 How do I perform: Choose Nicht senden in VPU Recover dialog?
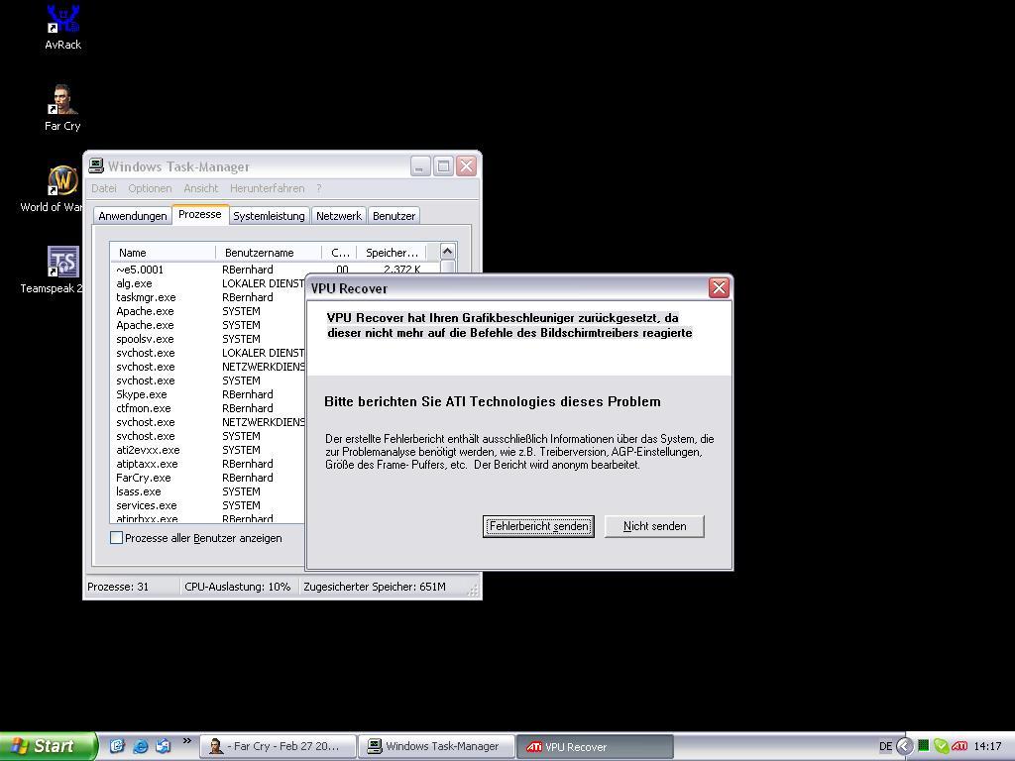click(654, 526)
